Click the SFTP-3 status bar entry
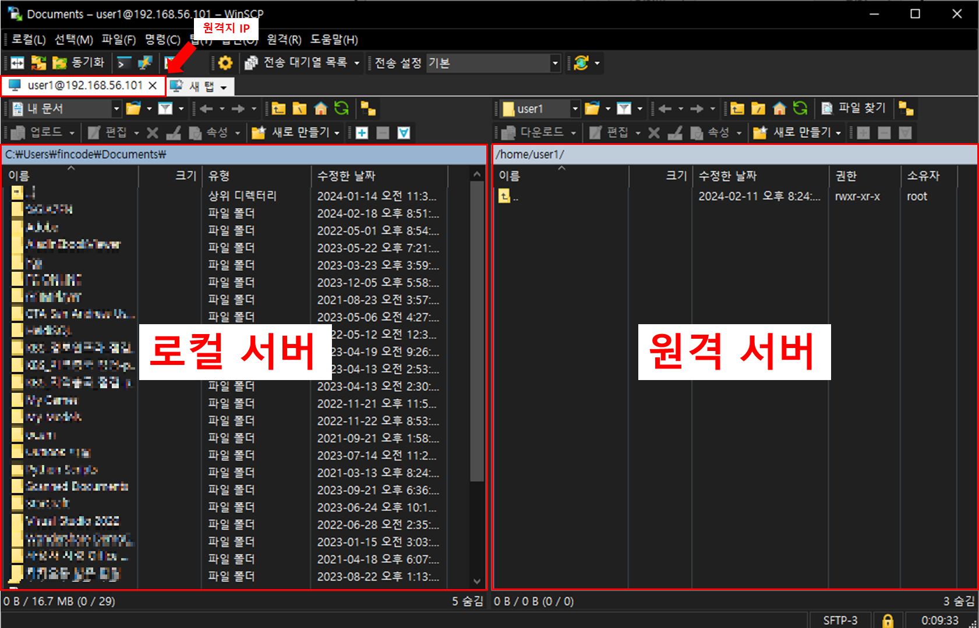 pos(840,620)
